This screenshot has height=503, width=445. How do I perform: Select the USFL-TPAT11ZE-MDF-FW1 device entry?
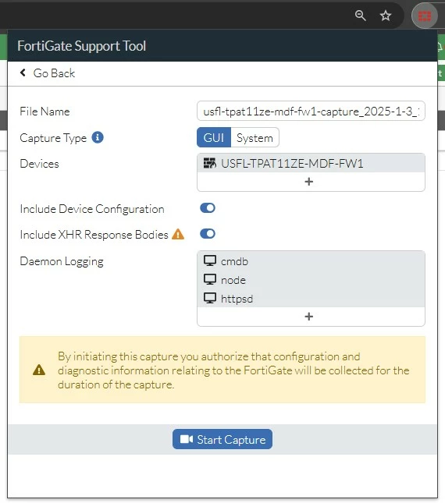tap(311, 163)
